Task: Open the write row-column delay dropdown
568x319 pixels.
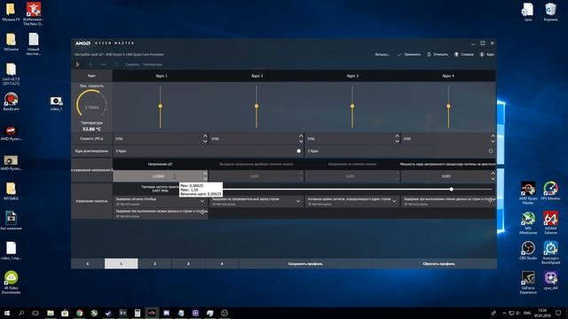Action: tap(160, 213)
